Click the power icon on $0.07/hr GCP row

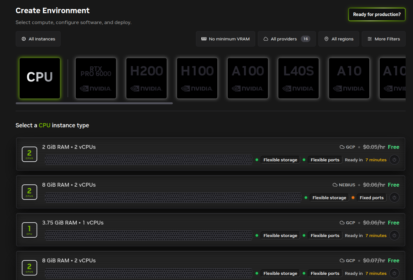click(x=394, y=273)
